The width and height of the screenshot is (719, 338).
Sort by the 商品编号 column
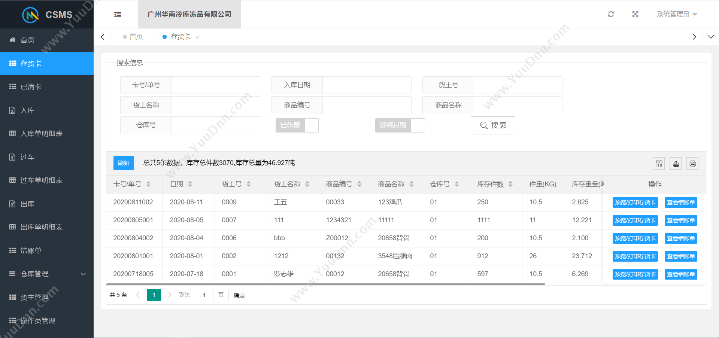[359, 184]
